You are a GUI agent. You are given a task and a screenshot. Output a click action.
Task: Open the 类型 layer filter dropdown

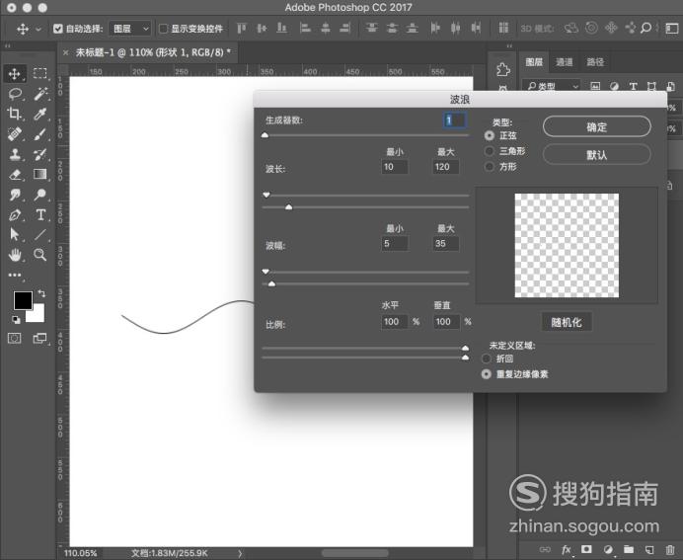pos(552,86)
